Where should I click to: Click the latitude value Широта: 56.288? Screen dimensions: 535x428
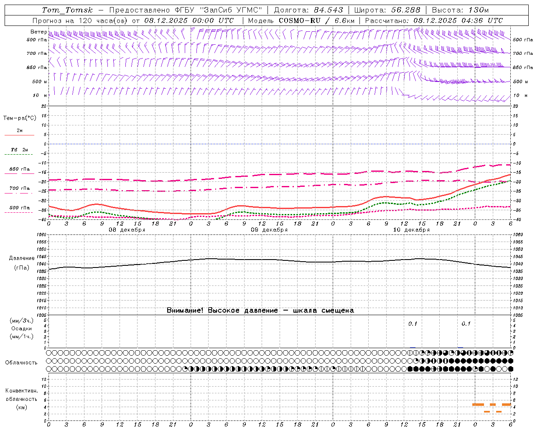pyautogui.click(x=387, y=10)
